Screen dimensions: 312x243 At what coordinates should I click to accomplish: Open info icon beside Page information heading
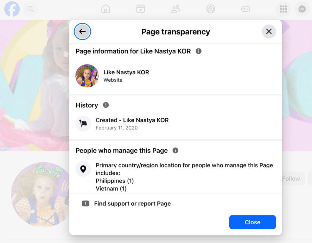pyautogui.click(x=198, y=51)
